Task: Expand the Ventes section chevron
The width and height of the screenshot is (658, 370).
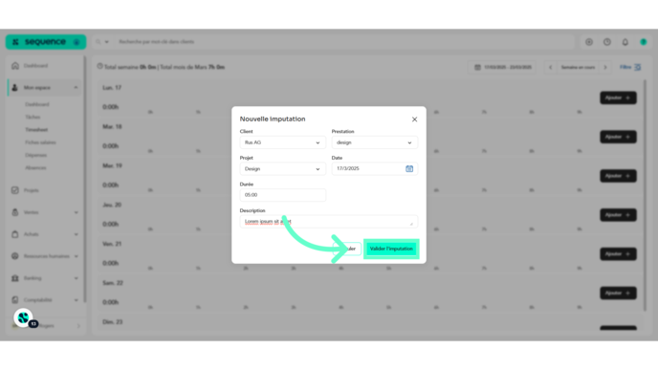Action: [76, 212]
